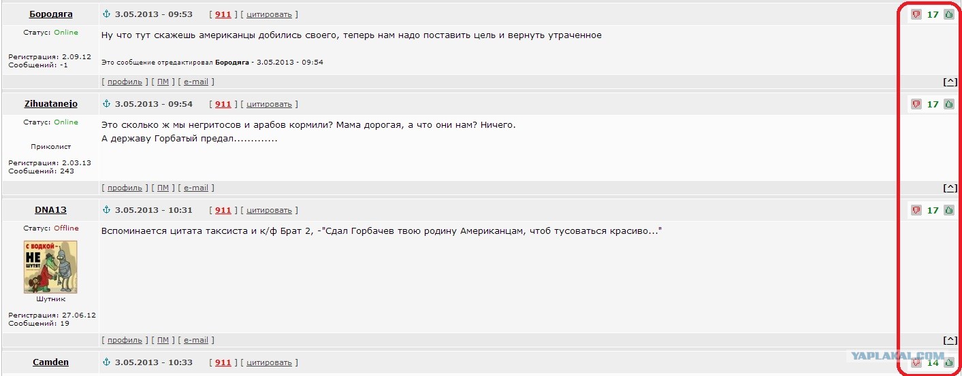
Task: Click anchor permalink icon on Бородяга's post
Action: pyautogui.click(x=106, y=14)
